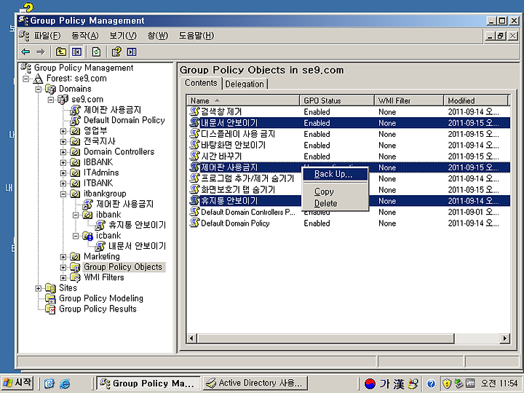Expand the 영업부 OU node
Viewport: 524px width, 393px height.
[x=63, y=131]
